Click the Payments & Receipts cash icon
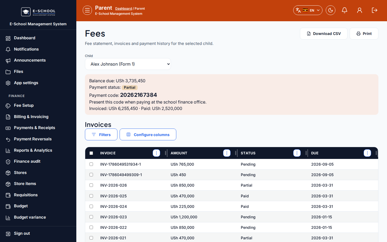The height and width of the screenshot is (242, 387). click(8, 128)
